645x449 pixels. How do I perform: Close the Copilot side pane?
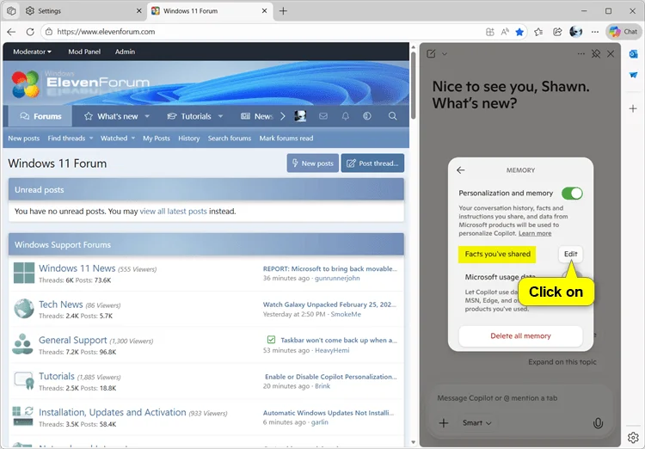611,54
